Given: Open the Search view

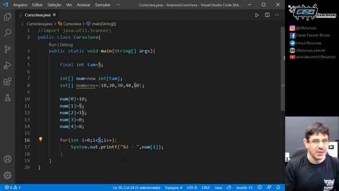Looking at the screenshot, I should pos(7,33).
